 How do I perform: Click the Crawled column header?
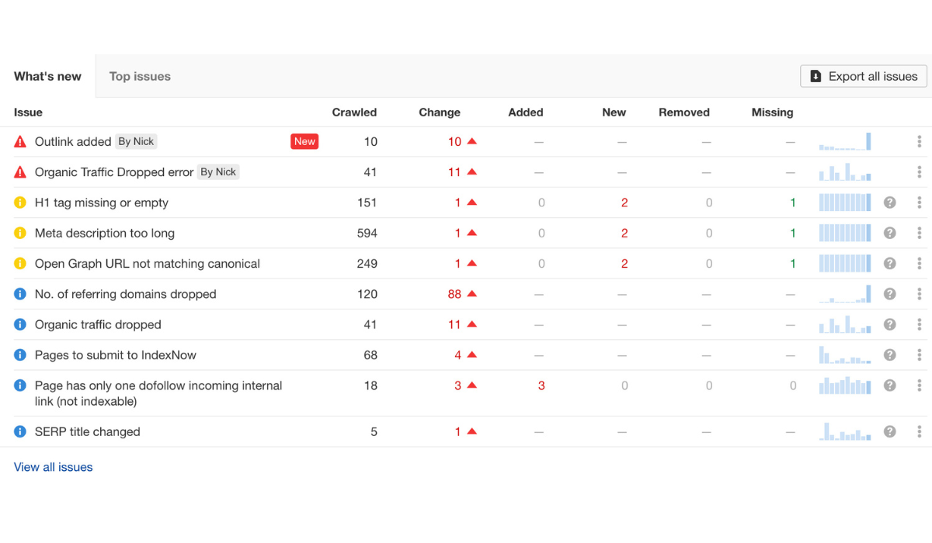(354, 112)
